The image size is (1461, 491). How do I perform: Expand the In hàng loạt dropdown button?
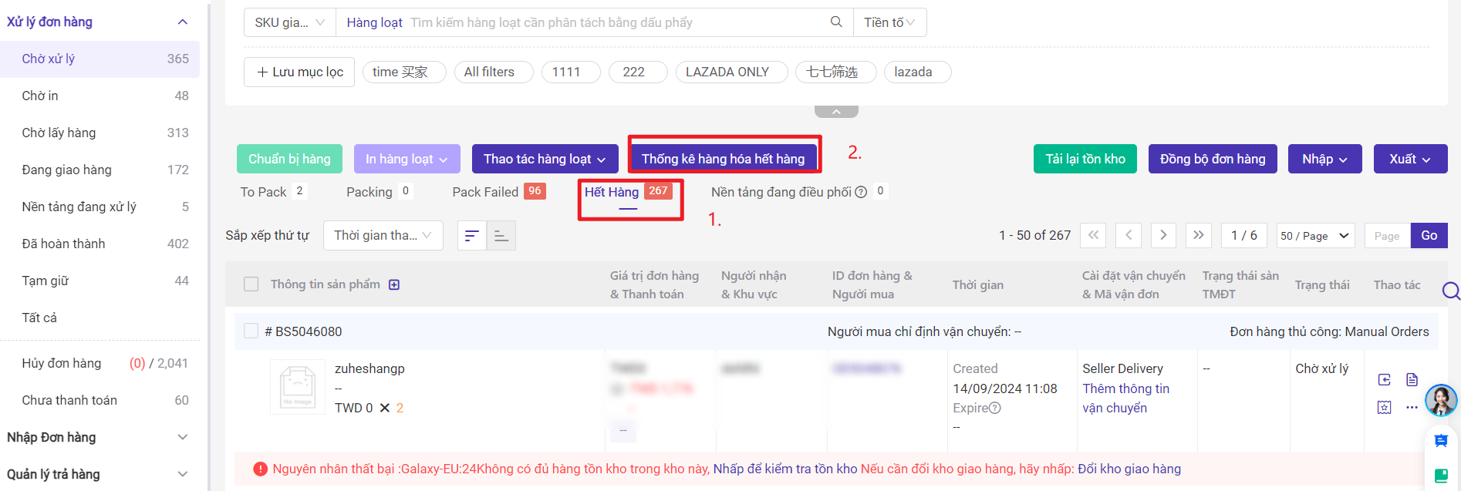pos(407,159)
